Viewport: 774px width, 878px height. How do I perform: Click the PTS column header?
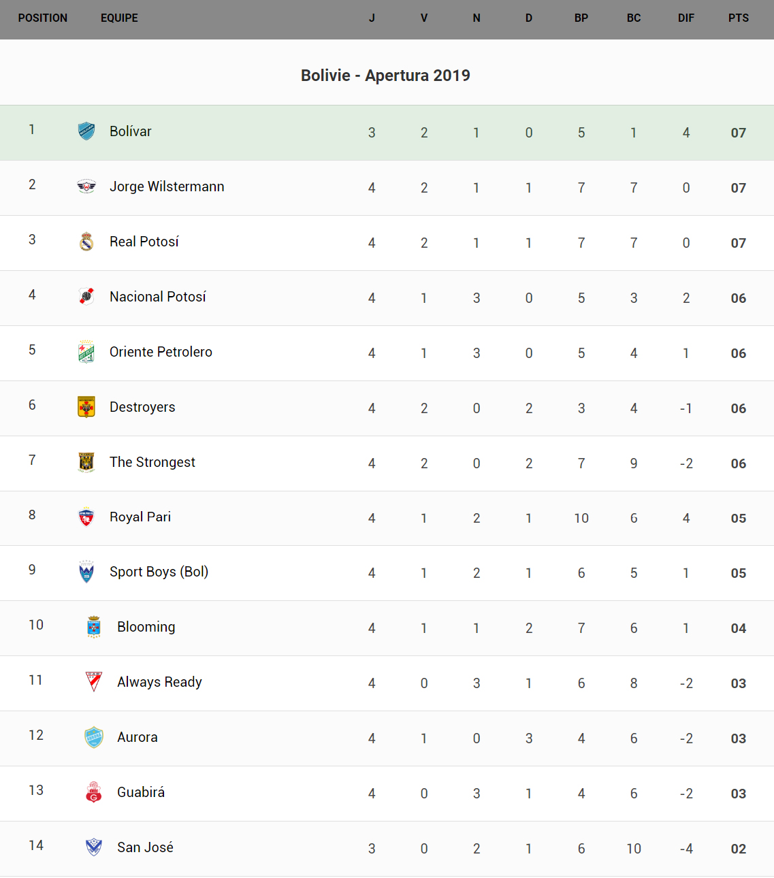738,18
